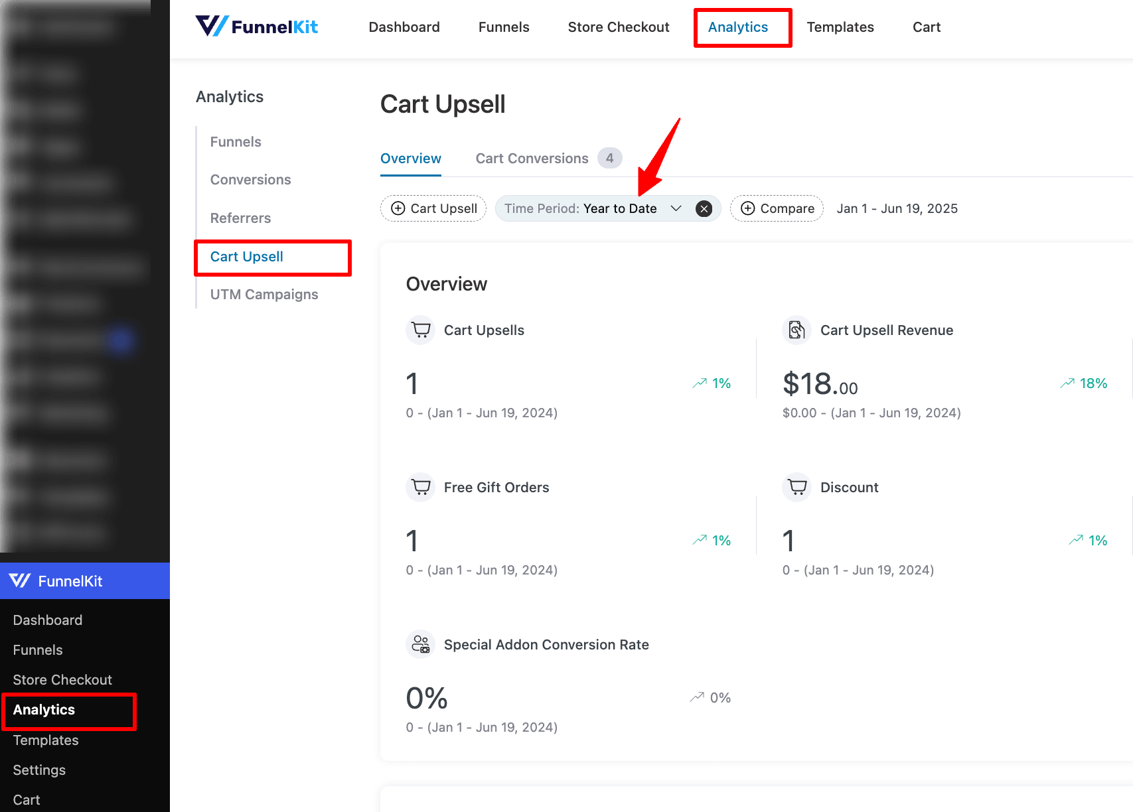Click the Cart Upsell Revenue icon
1133x812 pixels.
pos(797,330)
